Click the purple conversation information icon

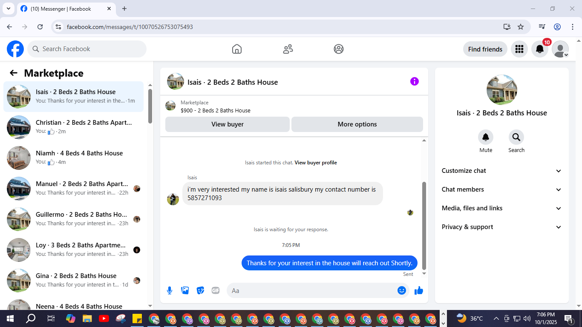[x=415, y=81]
